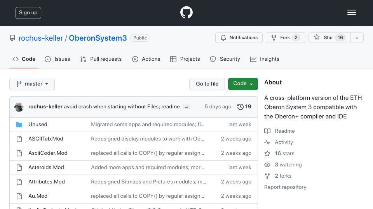Viewport: 373px width, 209px height.
Task: Open 'Redesigned Bitmaps and Pictures' commit message
Action: 148,182
